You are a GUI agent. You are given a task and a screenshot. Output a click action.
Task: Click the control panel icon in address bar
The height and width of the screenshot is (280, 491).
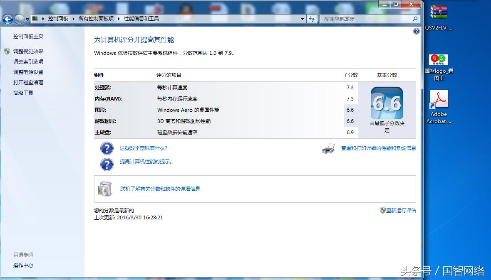[x=35, y=19]
